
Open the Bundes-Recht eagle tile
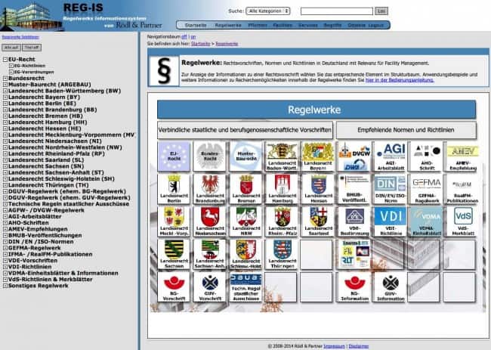pos(209,156)
